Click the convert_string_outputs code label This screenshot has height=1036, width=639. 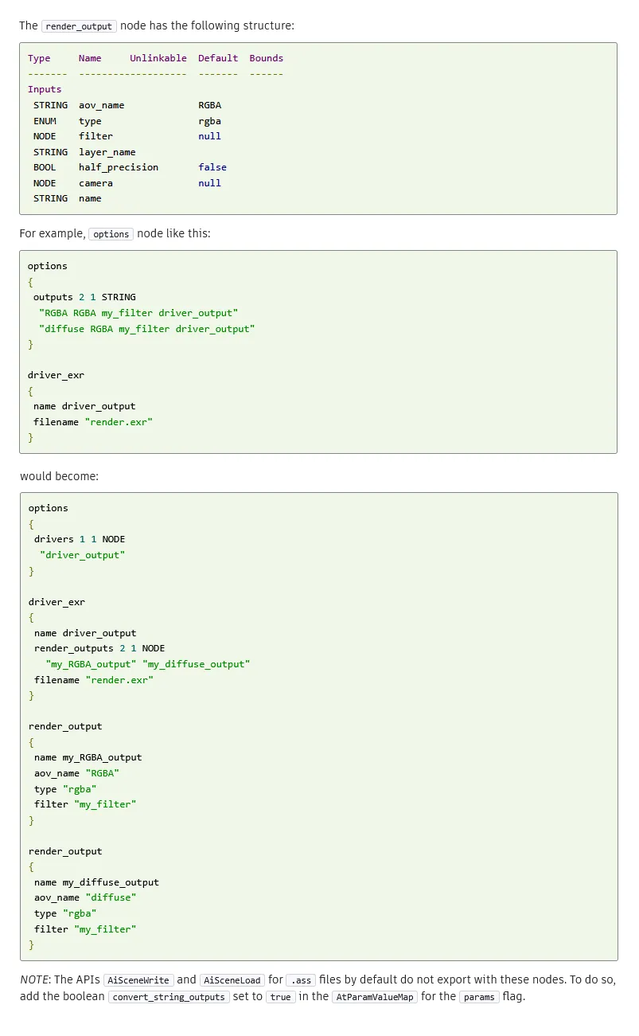point(169,997)
